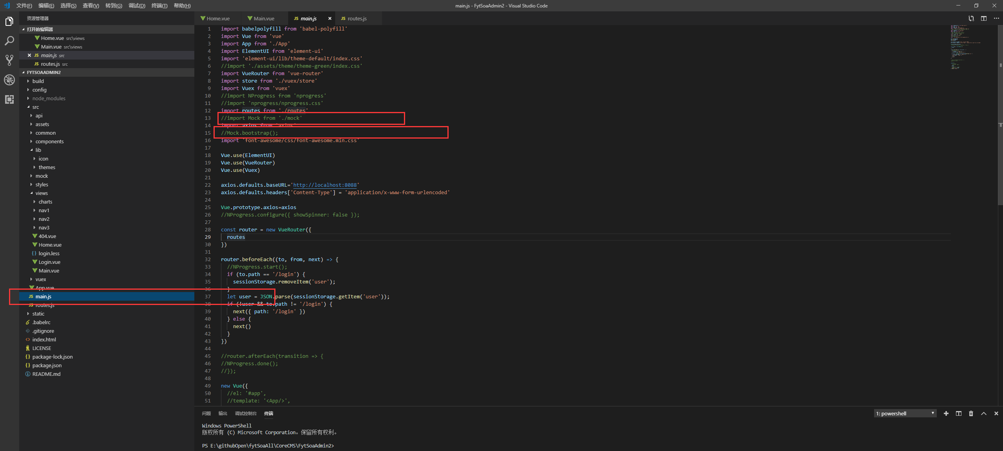Open the 调试(D) menu
Viewport: 1003px width, 451px height.
click(x=137, y=5)
